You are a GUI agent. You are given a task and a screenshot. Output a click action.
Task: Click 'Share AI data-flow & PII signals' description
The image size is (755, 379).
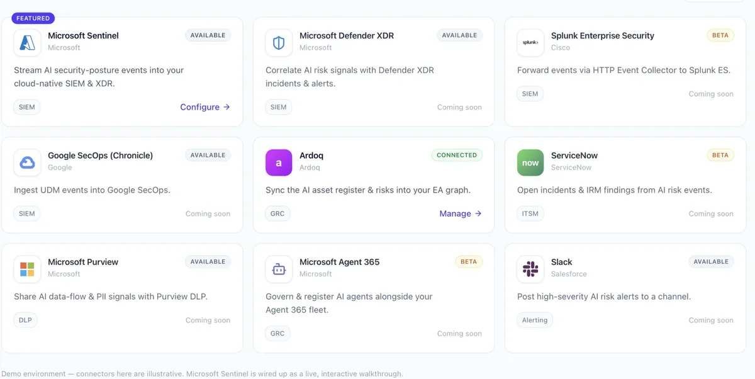pos(111,296)
